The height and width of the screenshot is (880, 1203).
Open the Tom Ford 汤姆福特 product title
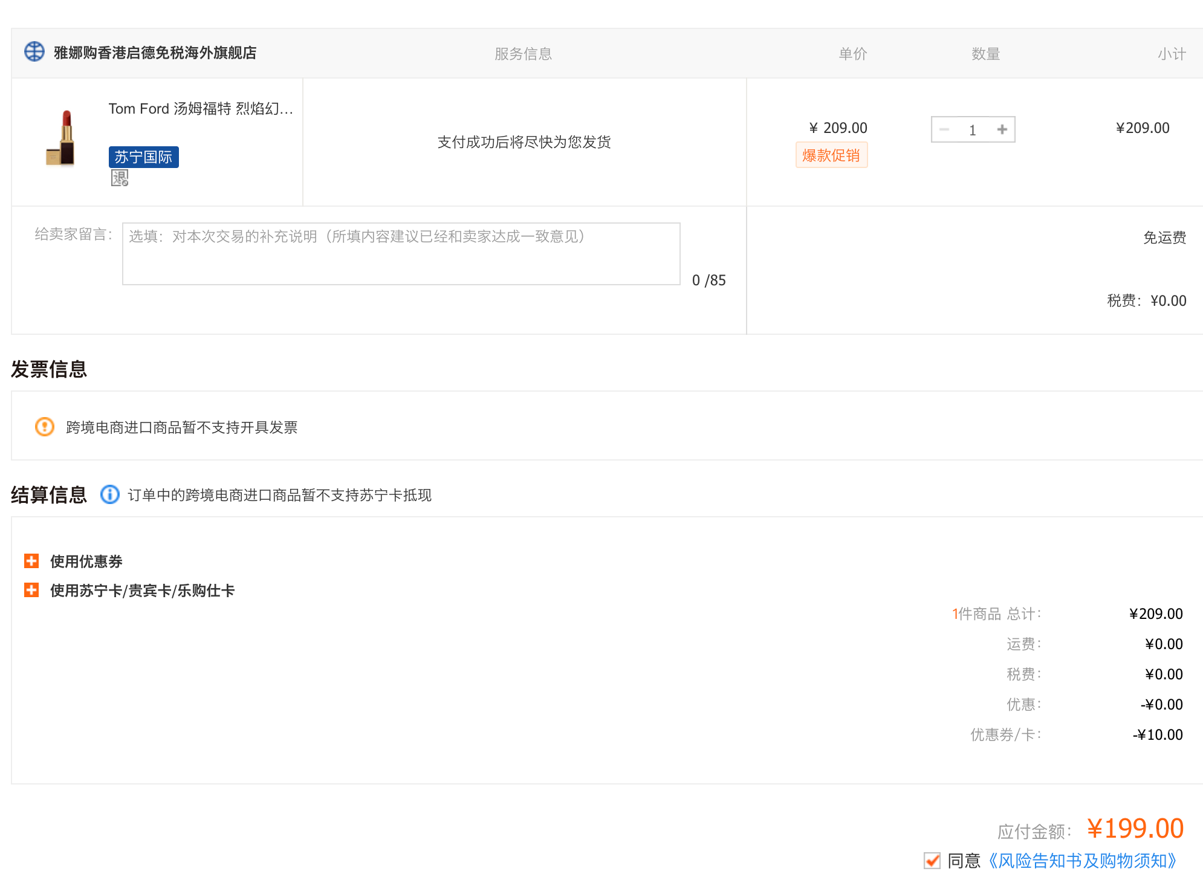201,109
